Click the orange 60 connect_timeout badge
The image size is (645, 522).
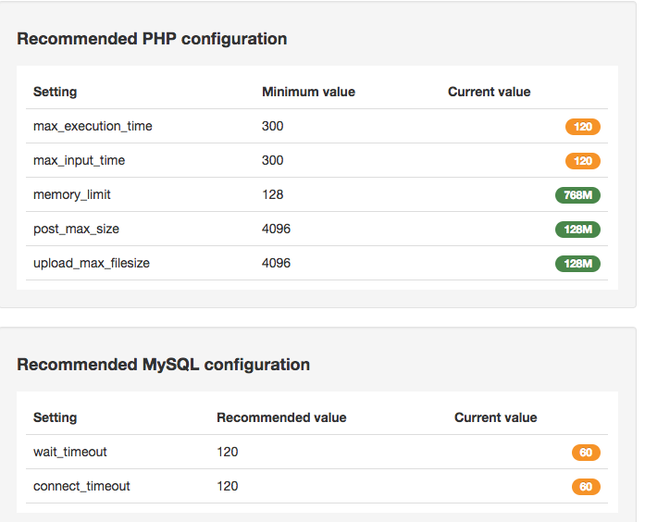pos(586,487)
